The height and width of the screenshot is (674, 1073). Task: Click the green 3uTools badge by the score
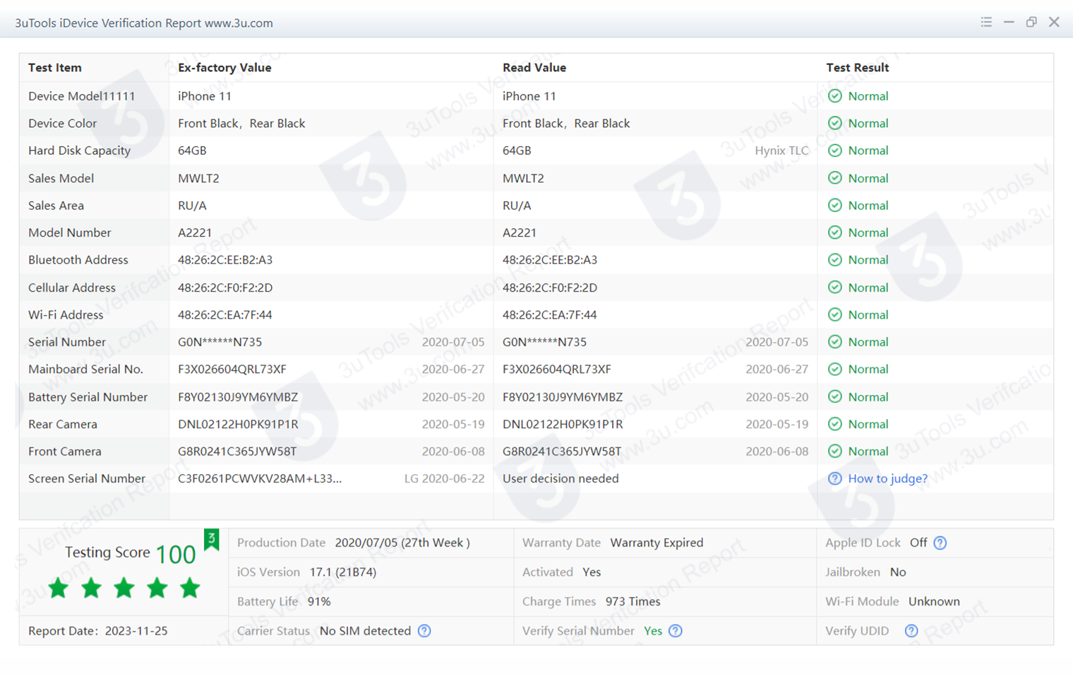pyautogui.click(x=211, y=540)
